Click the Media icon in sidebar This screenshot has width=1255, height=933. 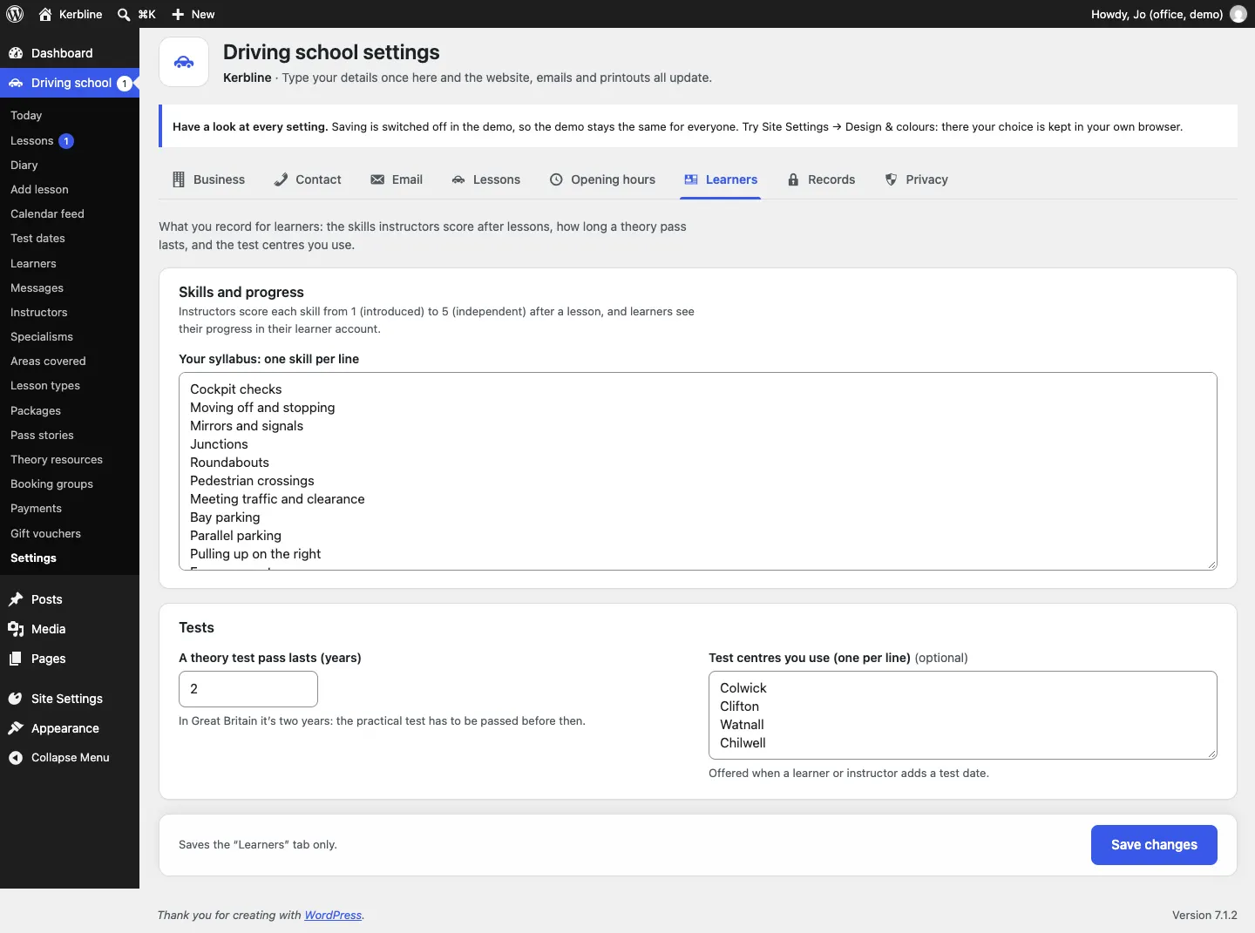pyautogui.click(x=16, y=629)
